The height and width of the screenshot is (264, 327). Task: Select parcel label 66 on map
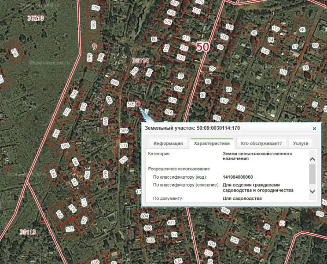(257, 249)
